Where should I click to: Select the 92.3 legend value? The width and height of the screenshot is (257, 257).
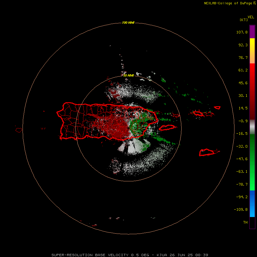click(x=243, y=45)
